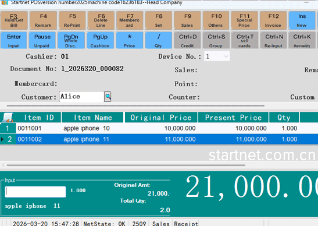Click F5 RePrint button
Viewport: 318px width, 226px height.
pos(72,20)
